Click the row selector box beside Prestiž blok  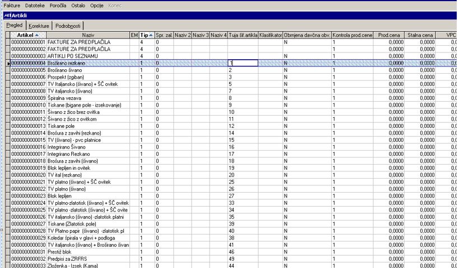(8, 252)
